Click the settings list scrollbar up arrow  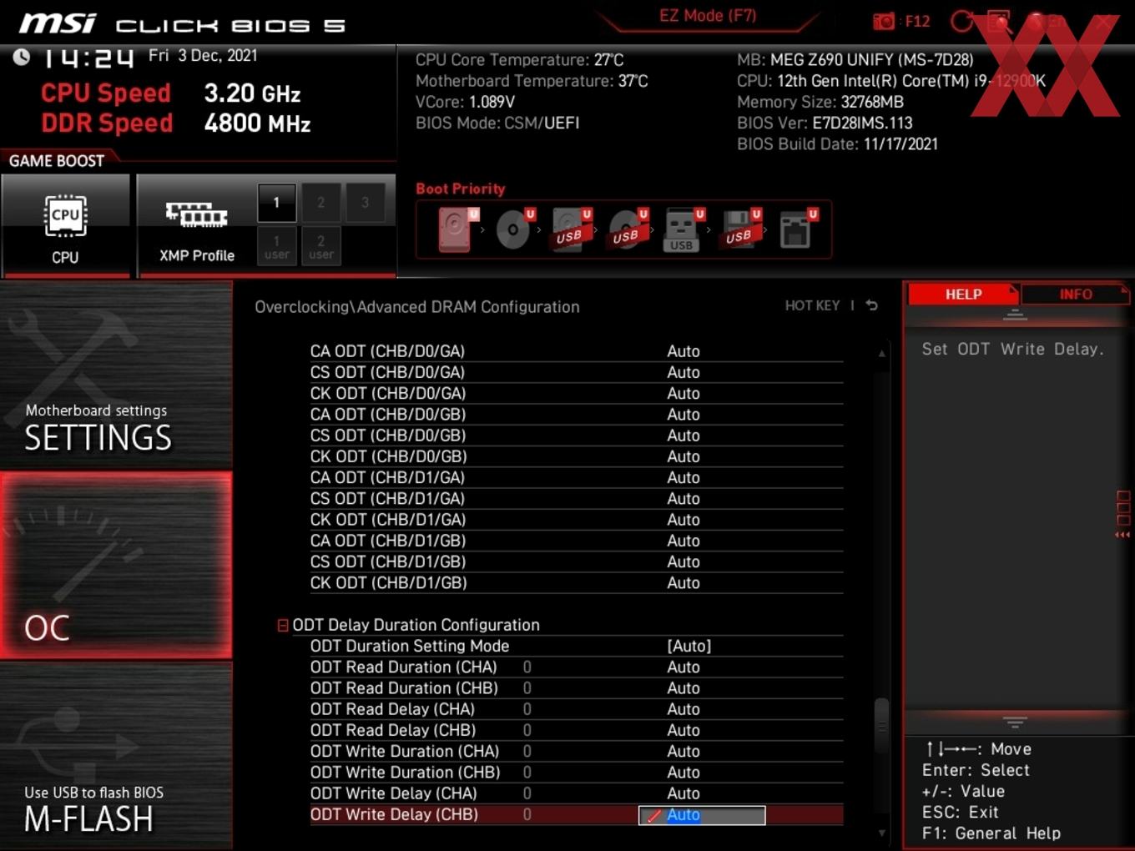coord(882,354)
